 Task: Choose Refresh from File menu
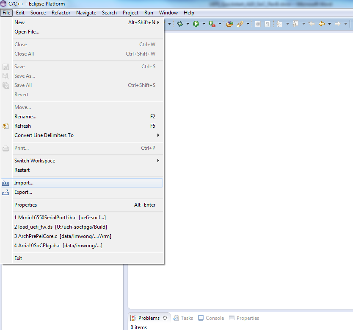82,126
